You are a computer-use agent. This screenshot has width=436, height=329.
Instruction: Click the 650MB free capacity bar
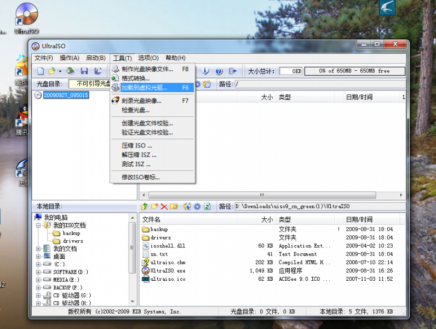[x=354, y=71]
